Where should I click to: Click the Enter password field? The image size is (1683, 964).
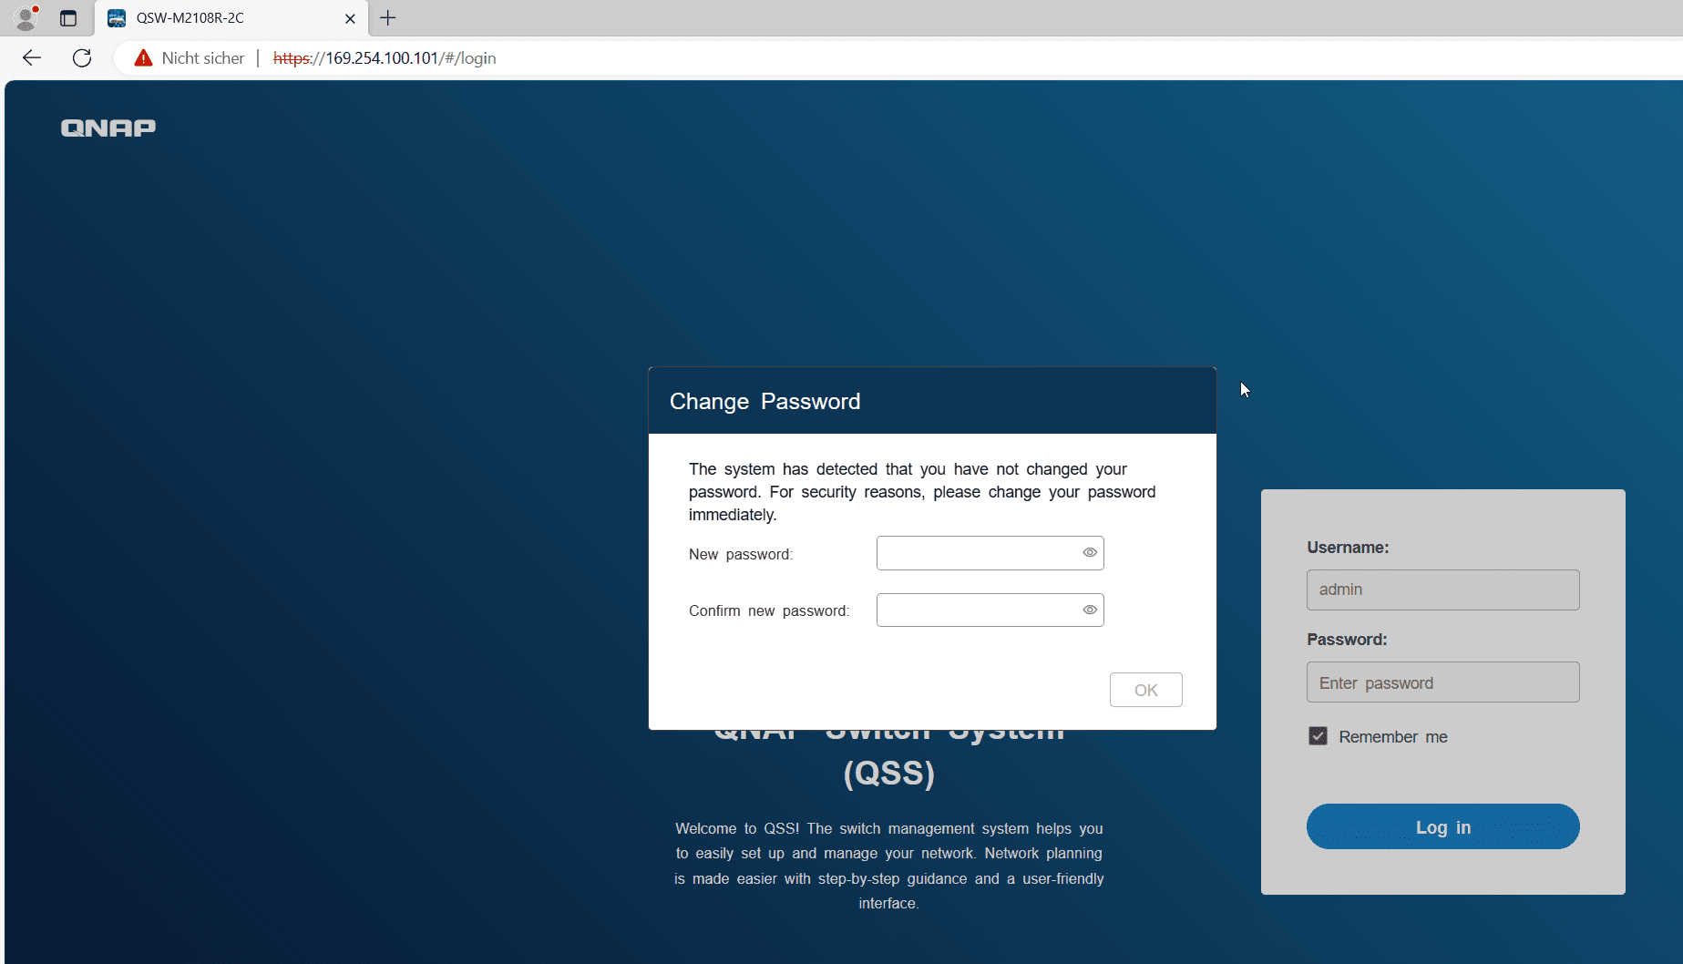1443,682
